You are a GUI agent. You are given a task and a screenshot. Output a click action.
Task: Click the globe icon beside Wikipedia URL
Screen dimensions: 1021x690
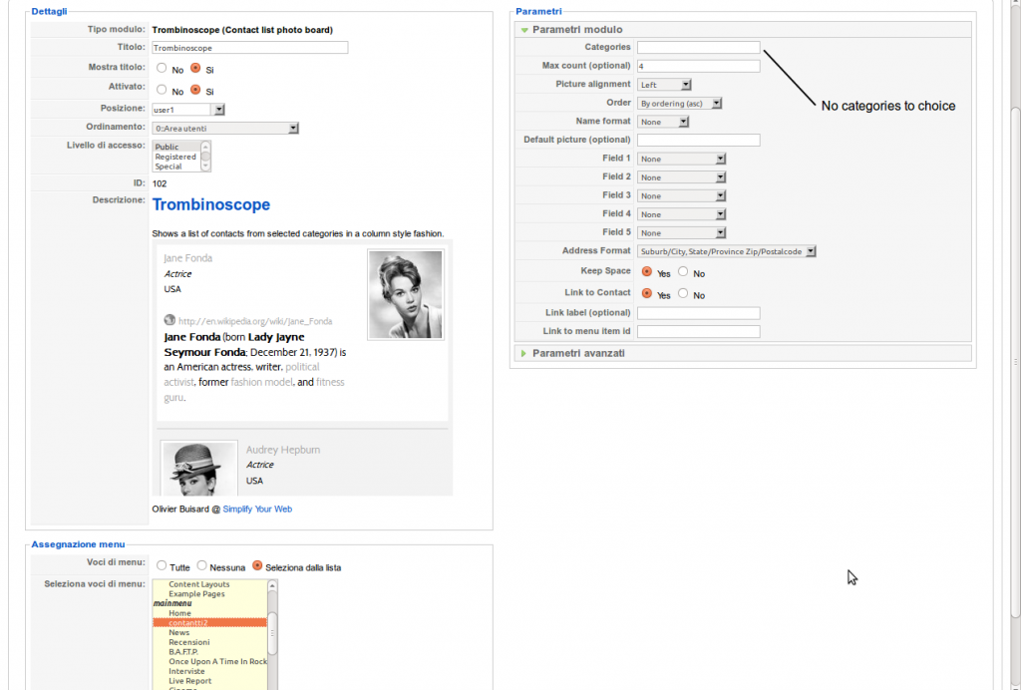[170, 320]
